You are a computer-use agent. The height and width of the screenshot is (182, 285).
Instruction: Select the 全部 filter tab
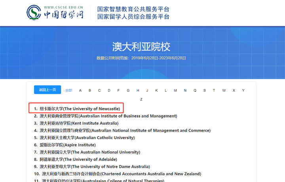[x=68, y=91]
